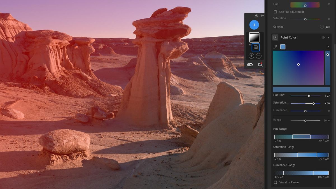The width and height of the screenshot is (336, 189).
Task: Toggle the mask overlay switch
Action: [x=249, y=64]
